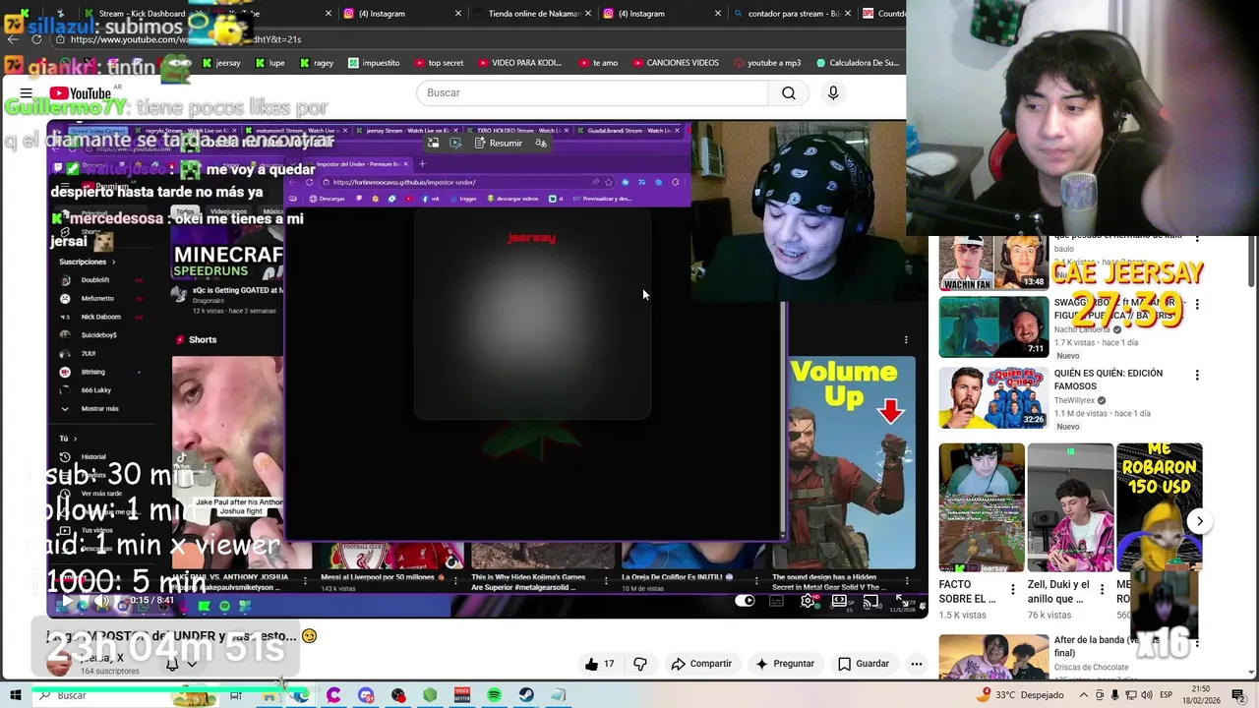Open After de la banda thumbnail
1259x708 pixels.
[x=993, y=657]
